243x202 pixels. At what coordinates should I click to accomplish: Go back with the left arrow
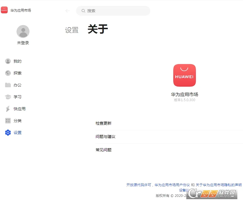67,11
